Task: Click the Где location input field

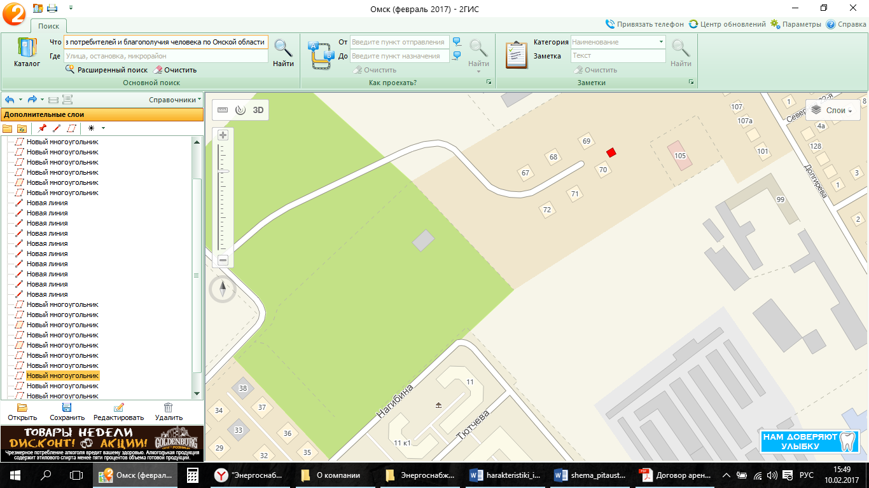Action: 166,56
